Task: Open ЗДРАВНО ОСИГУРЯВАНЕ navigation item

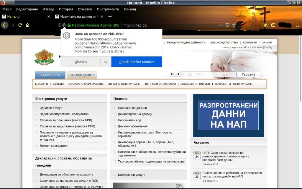Action: point(124,84)
